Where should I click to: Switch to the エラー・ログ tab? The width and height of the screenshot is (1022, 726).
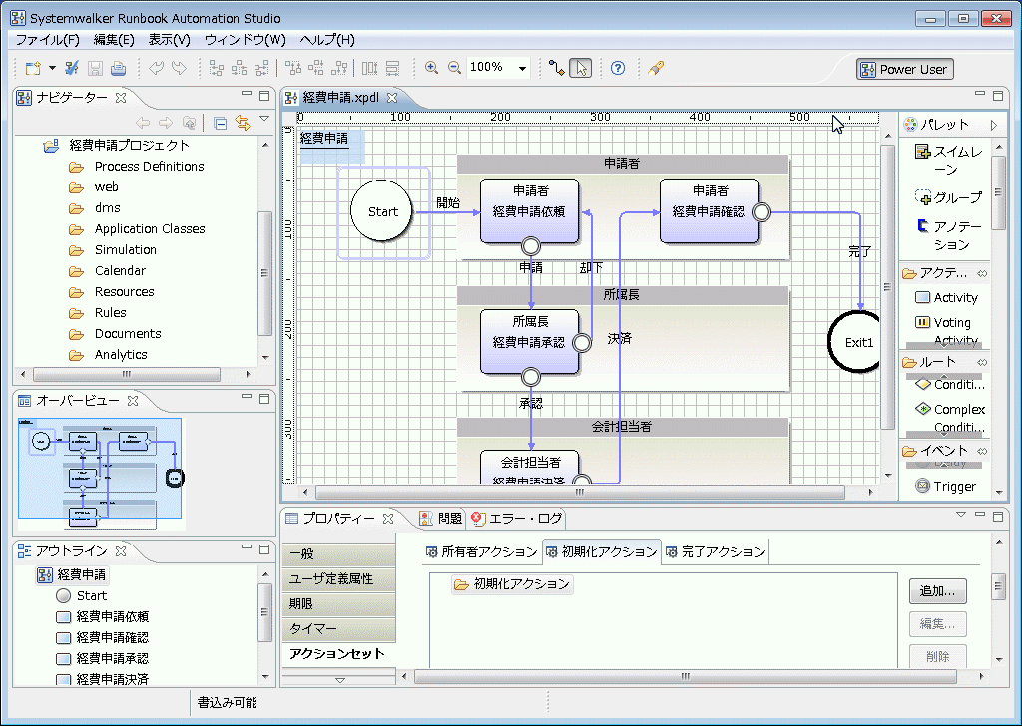coord(516,519)
